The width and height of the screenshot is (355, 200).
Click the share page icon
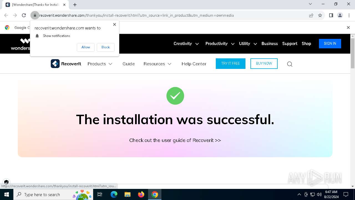pos(311,15)
